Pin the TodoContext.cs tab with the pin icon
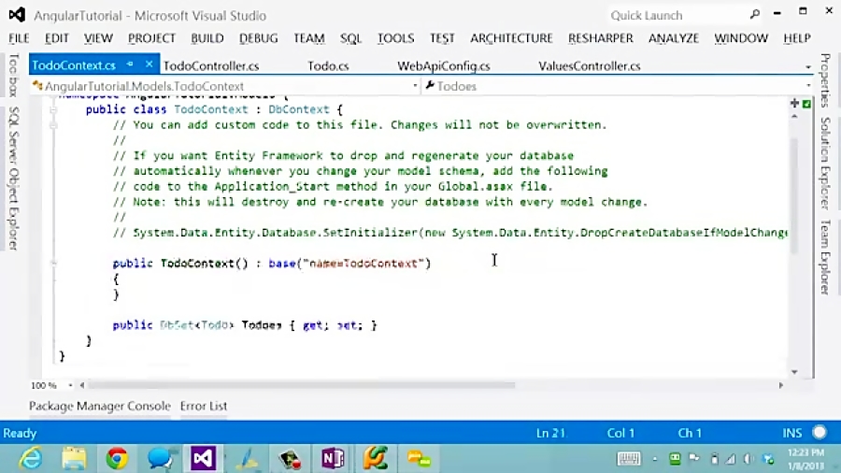 coord(130,64)
